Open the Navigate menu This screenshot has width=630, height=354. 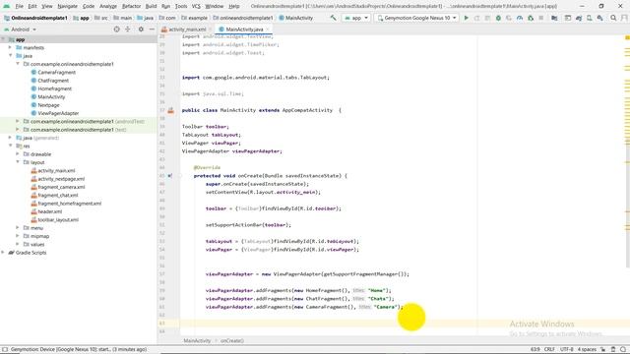[67, 6]
